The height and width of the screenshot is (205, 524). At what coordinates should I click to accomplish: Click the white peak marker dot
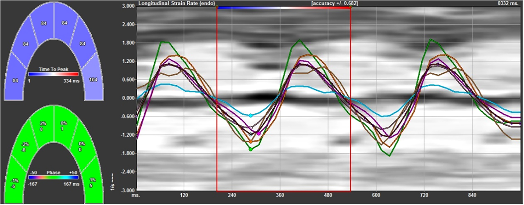251,128
